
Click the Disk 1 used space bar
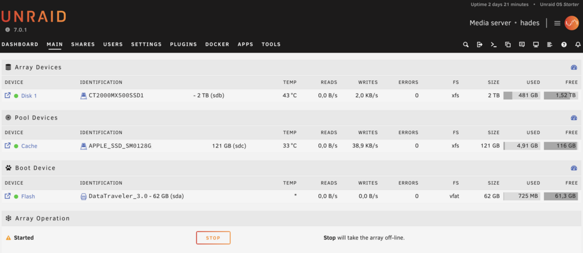point(522,96)
